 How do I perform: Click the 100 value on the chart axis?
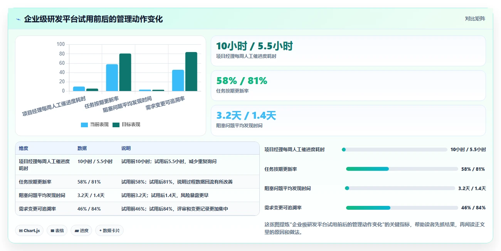[61, 44]
